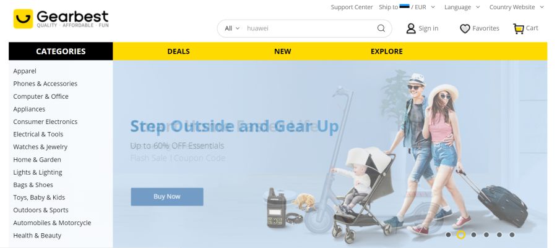Click the Favorites heart icon
Screen dimensions: 557x248
pos(465,28)
